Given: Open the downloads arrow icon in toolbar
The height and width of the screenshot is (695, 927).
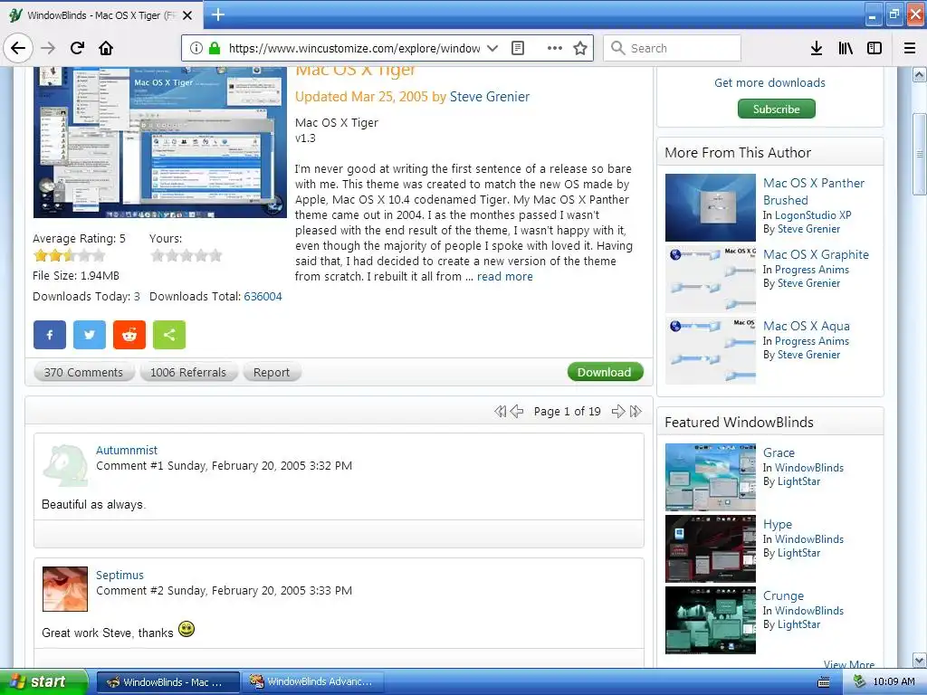Looking at the screenshot, I should pos(816,48).
